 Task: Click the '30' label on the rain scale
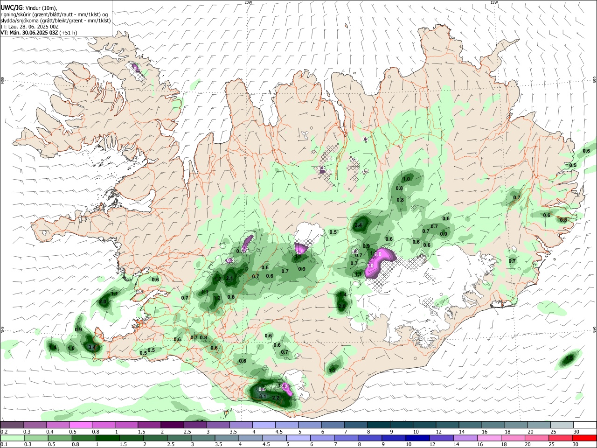point(576,445)
